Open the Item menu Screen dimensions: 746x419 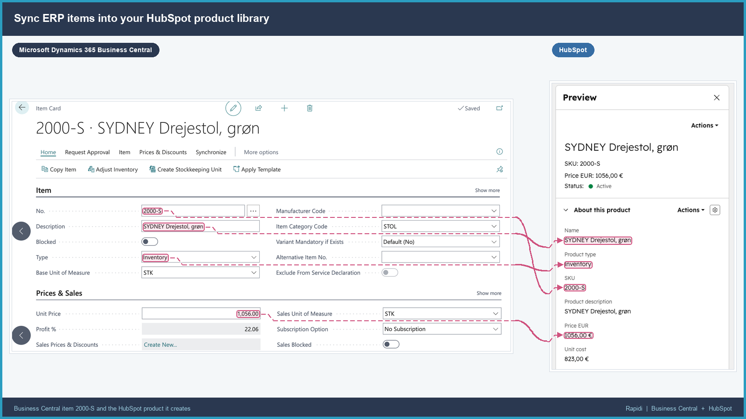pyautogui.click(x=124, y=152)
